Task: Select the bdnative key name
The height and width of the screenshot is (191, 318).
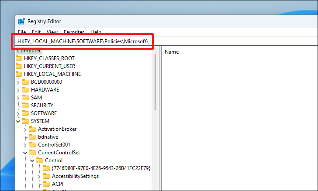Action: click(48, 137)
